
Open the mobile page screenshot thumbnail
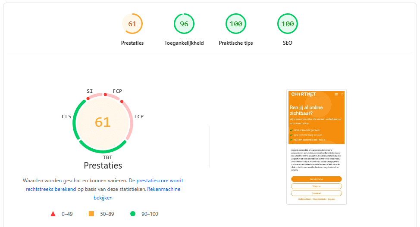click(x=316, y=147)
